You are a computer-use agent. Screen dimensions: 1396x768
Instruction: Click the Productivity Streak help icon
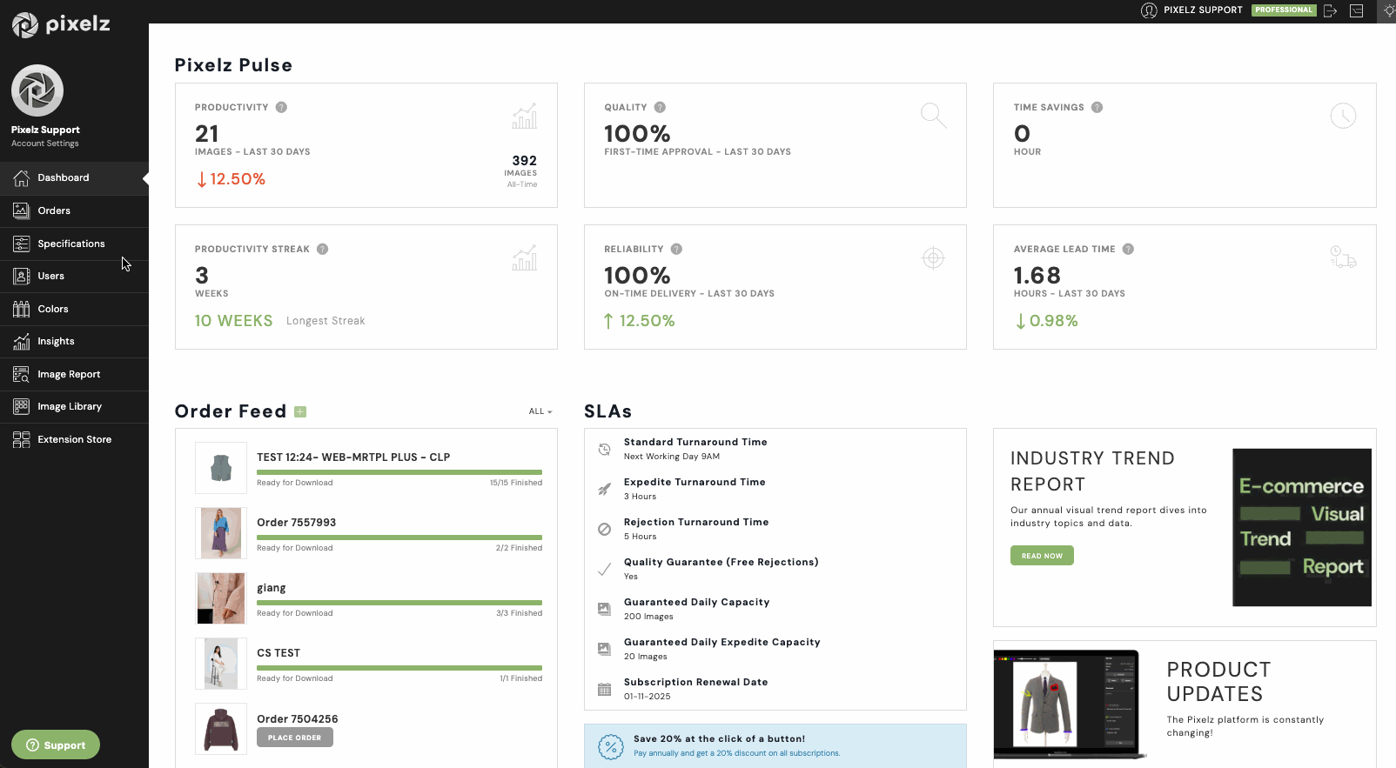point(322,249)
